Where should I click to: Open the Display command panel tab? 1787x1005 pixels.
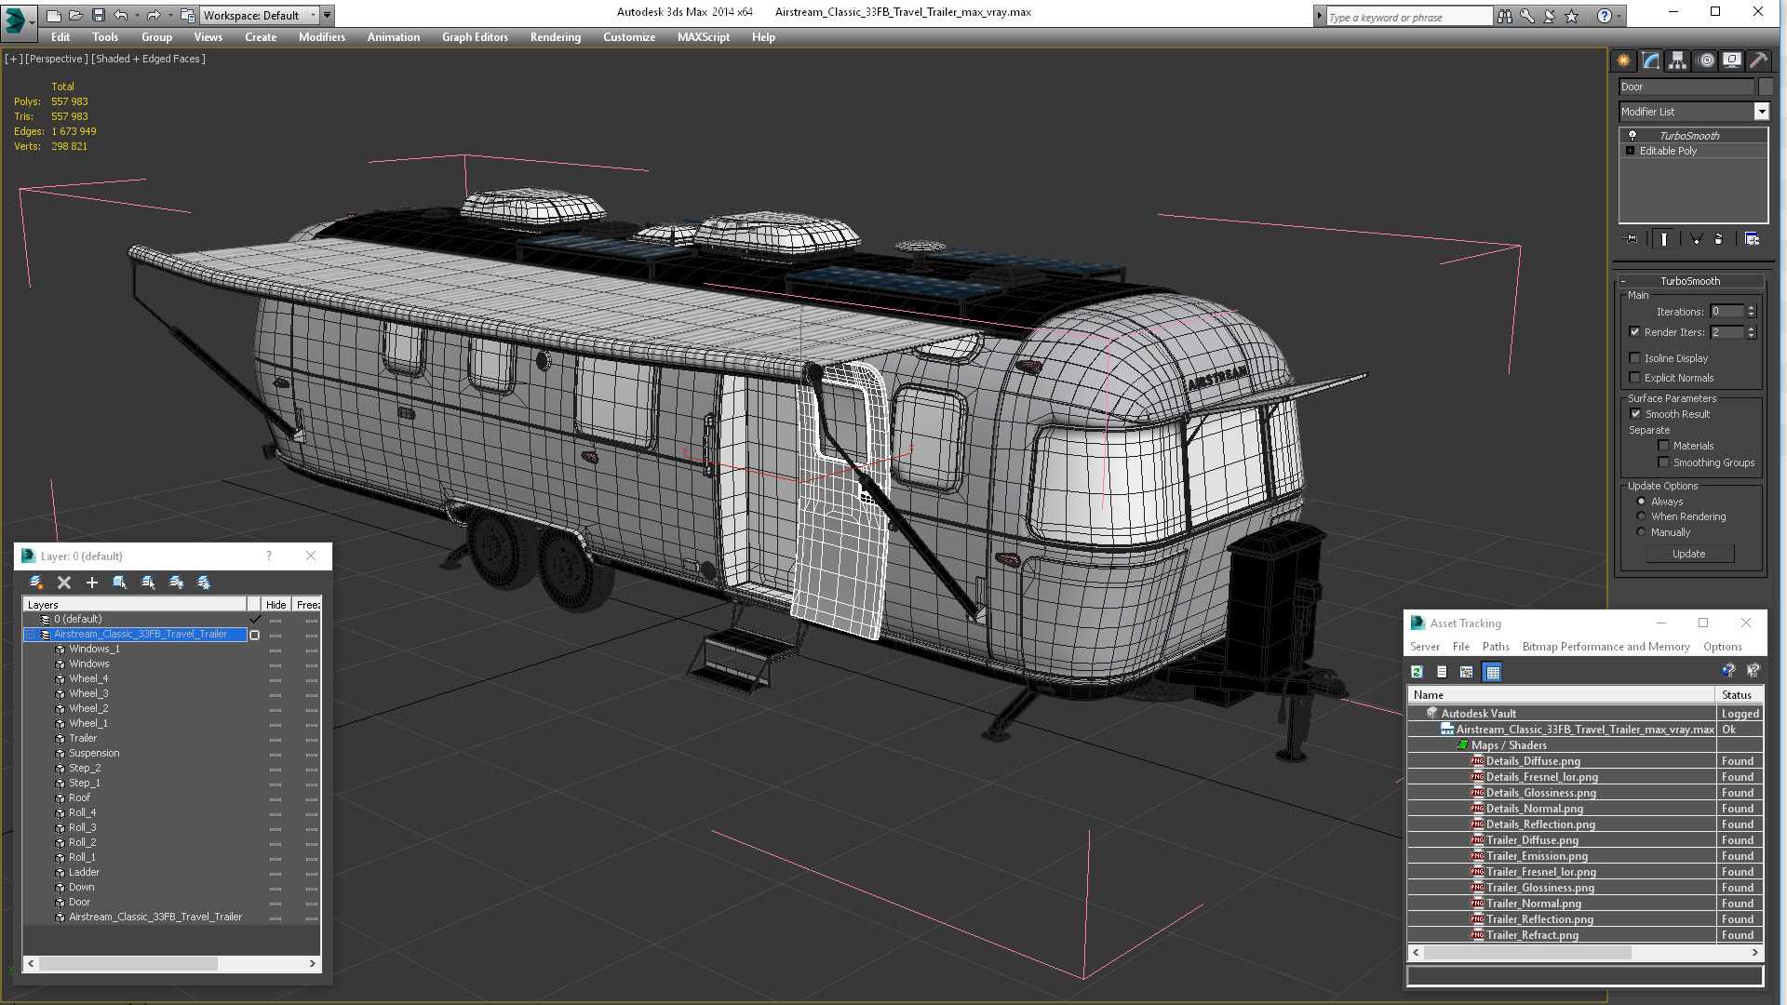(1731, 60)
